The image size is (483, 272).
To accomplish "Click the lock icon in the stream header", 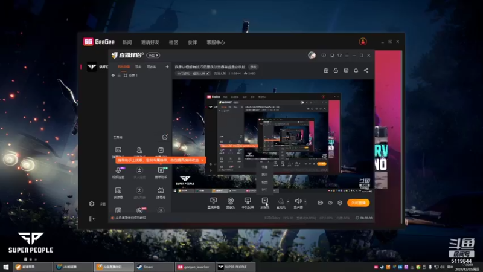I will pyautogui.click(x=336, y=70).
